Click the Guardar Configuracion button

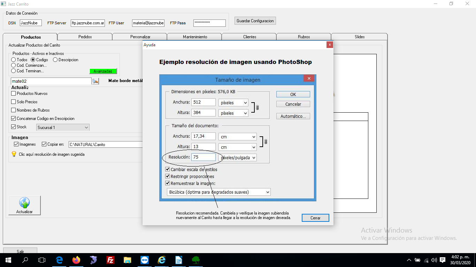coord(255,21)
